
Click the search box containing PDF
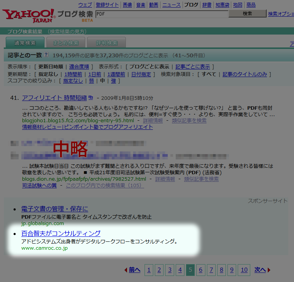pyautogui.click(x=162, y=14)
